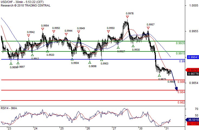The height and width of the screenshot is (130, 199).
Task: Click the red triangle marker under 0.9954
Action: [43, 29]
